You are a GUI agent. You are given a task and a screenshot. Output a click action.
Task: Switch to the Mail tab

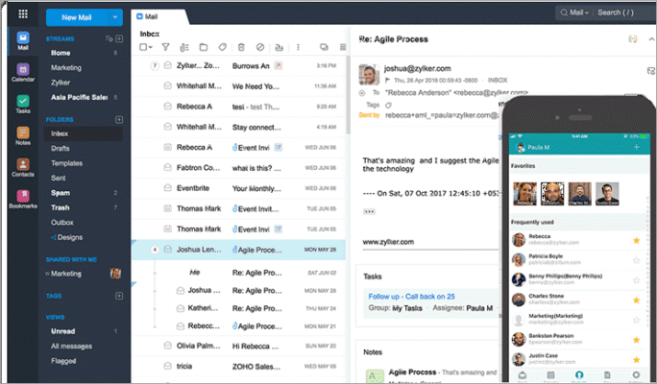(x=148, y=16)
